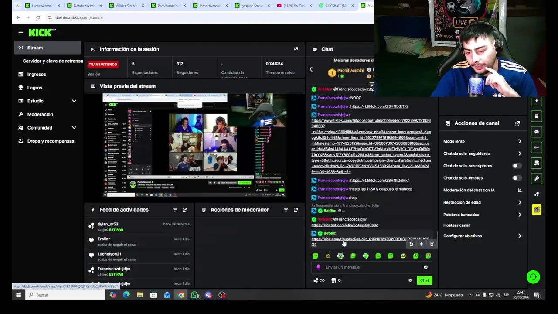
Task: Open the Feed de actividades filter
Action: tap(175, 210)
